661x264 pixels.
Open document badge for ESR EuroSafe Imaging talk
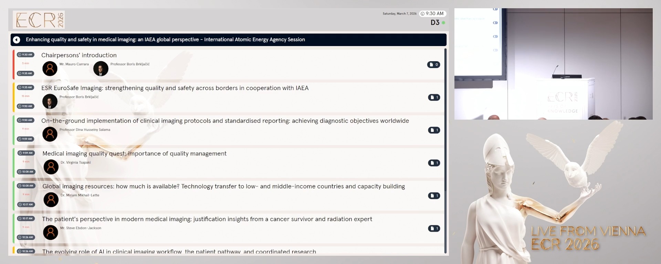pos(434,97)
